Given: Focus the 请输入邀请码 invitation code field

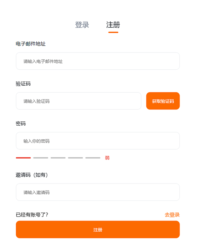Looking at the screenshot, I should point(98,192).
